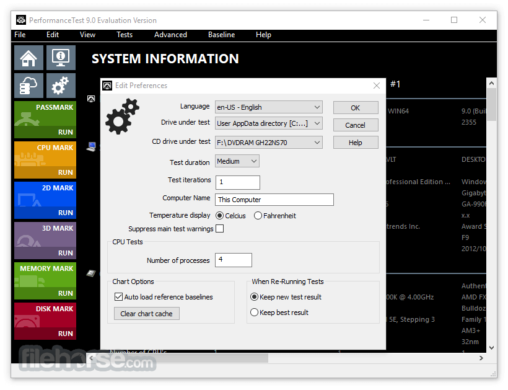The width and height of the screenshot is (508, 390).
Task: Run the CPU Mark test tile
Action: click(x=45, y=160)
